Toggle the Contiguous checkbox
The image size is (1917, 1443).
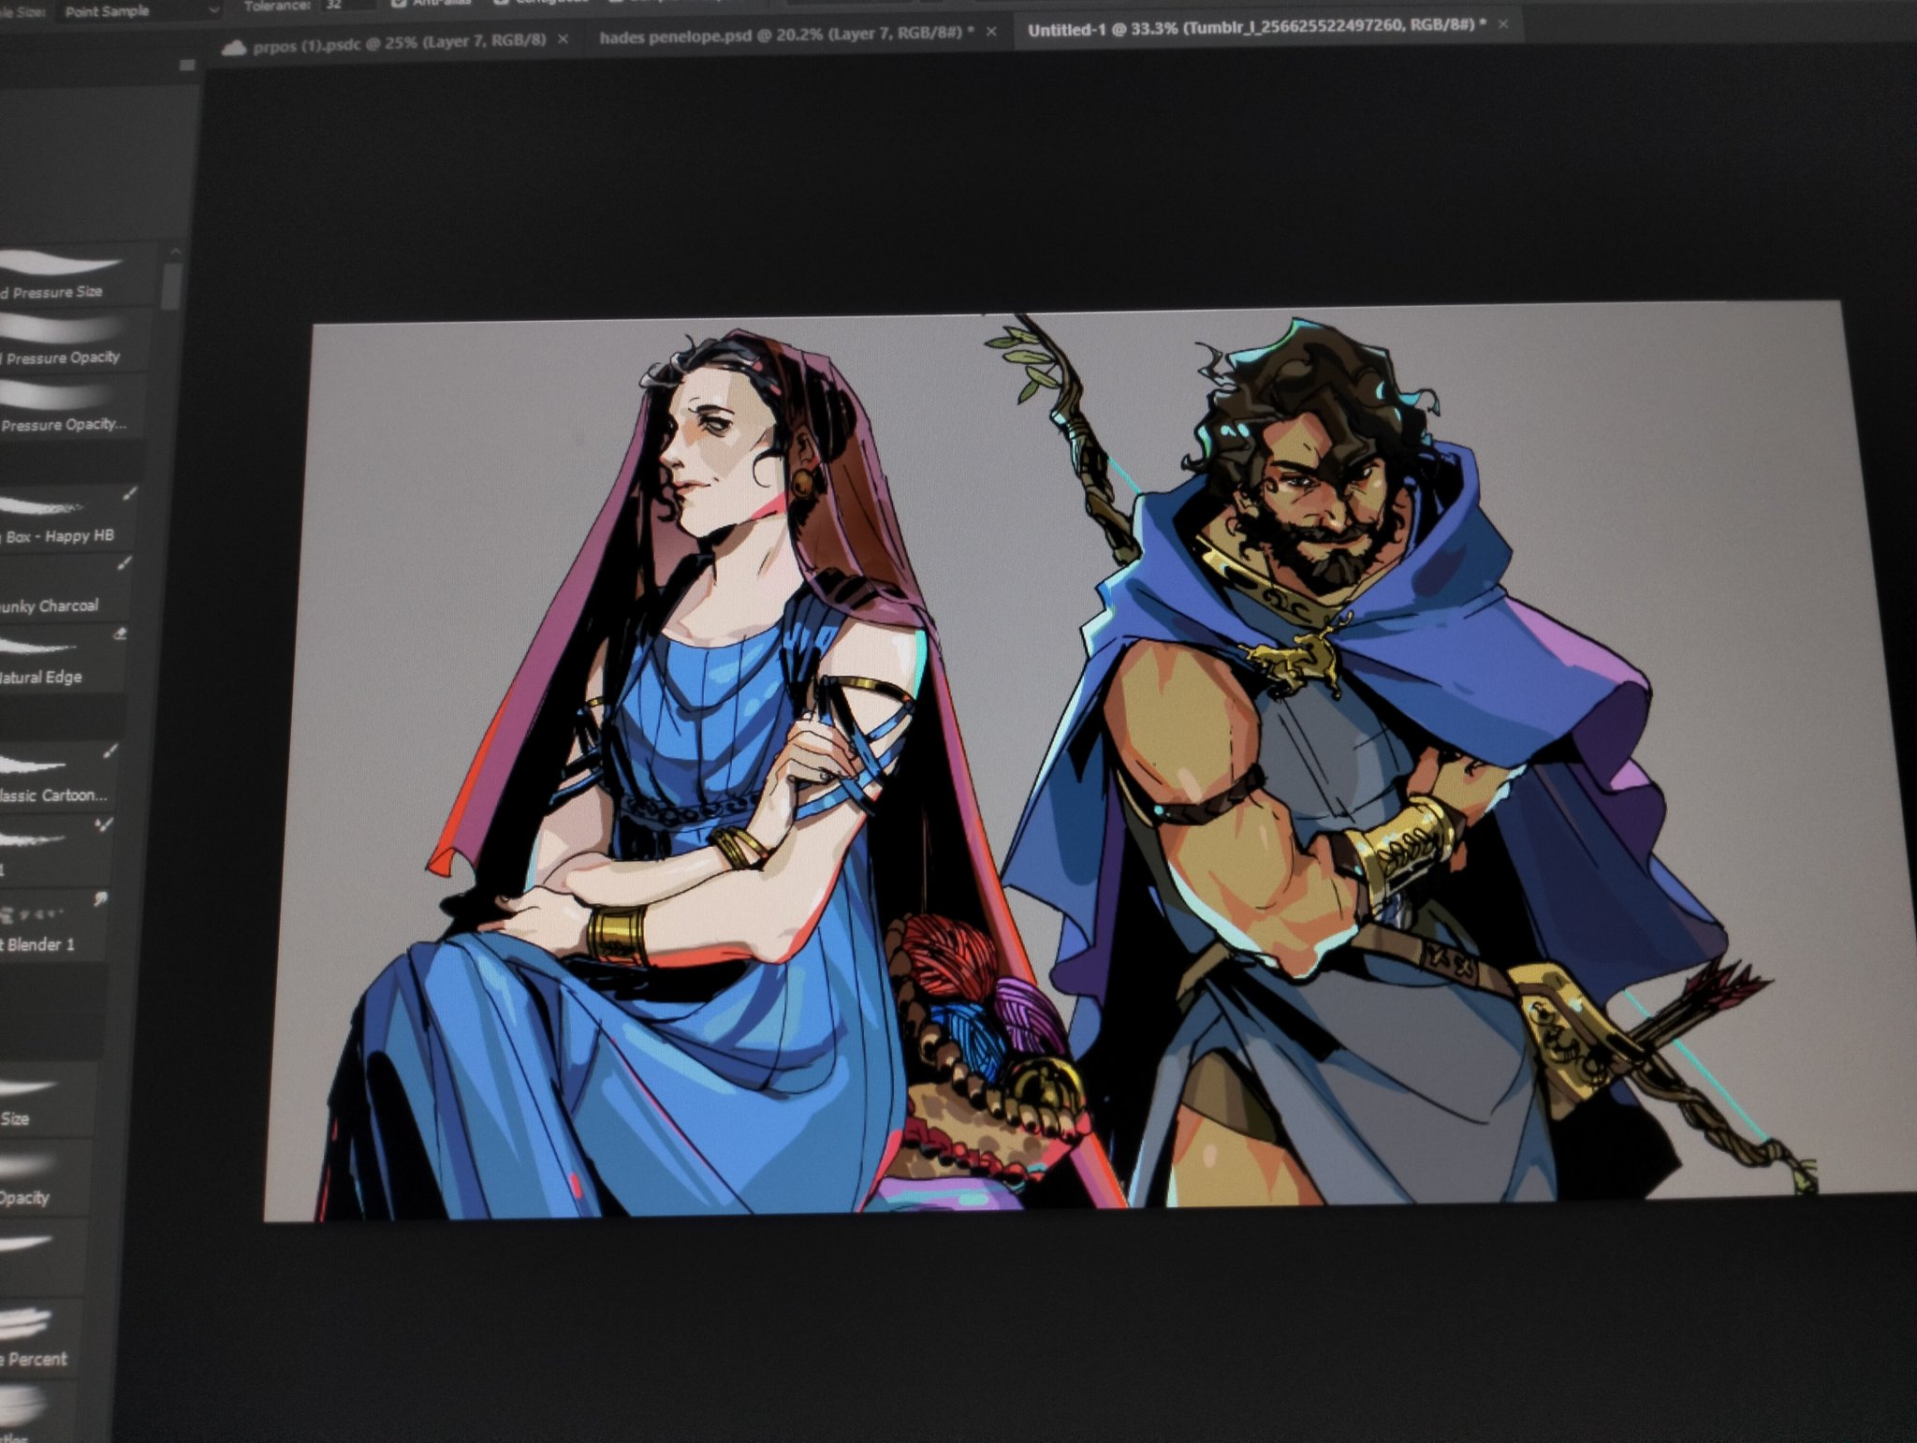tap(500, 3)
